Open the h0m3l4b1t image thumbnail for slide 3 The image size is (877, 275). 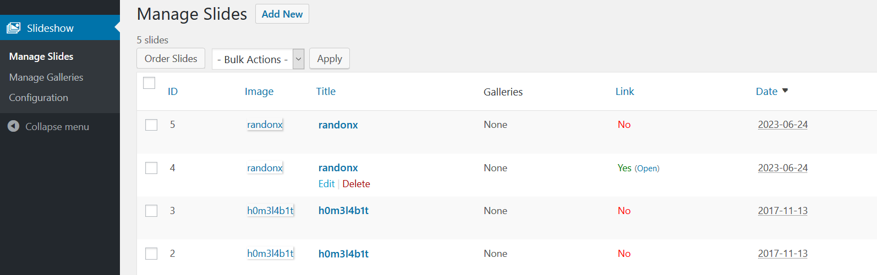point(270,211)
